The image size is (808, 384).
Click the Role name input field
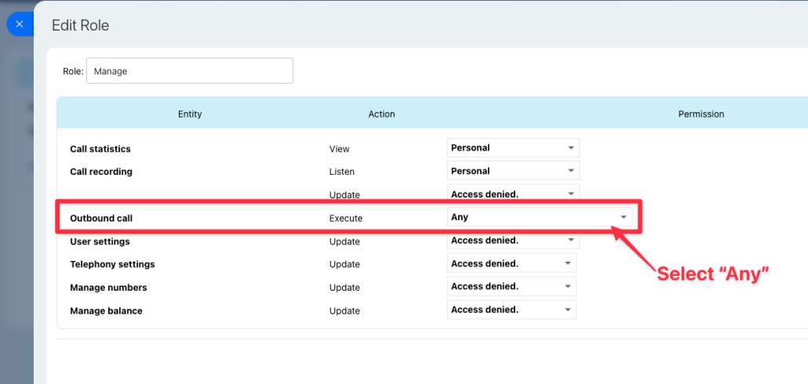click(190, 71)
